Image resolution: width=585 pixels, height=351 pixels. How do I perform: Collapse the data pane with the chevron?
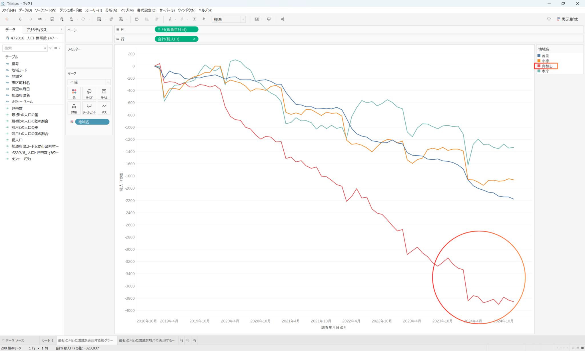[61, 29]
